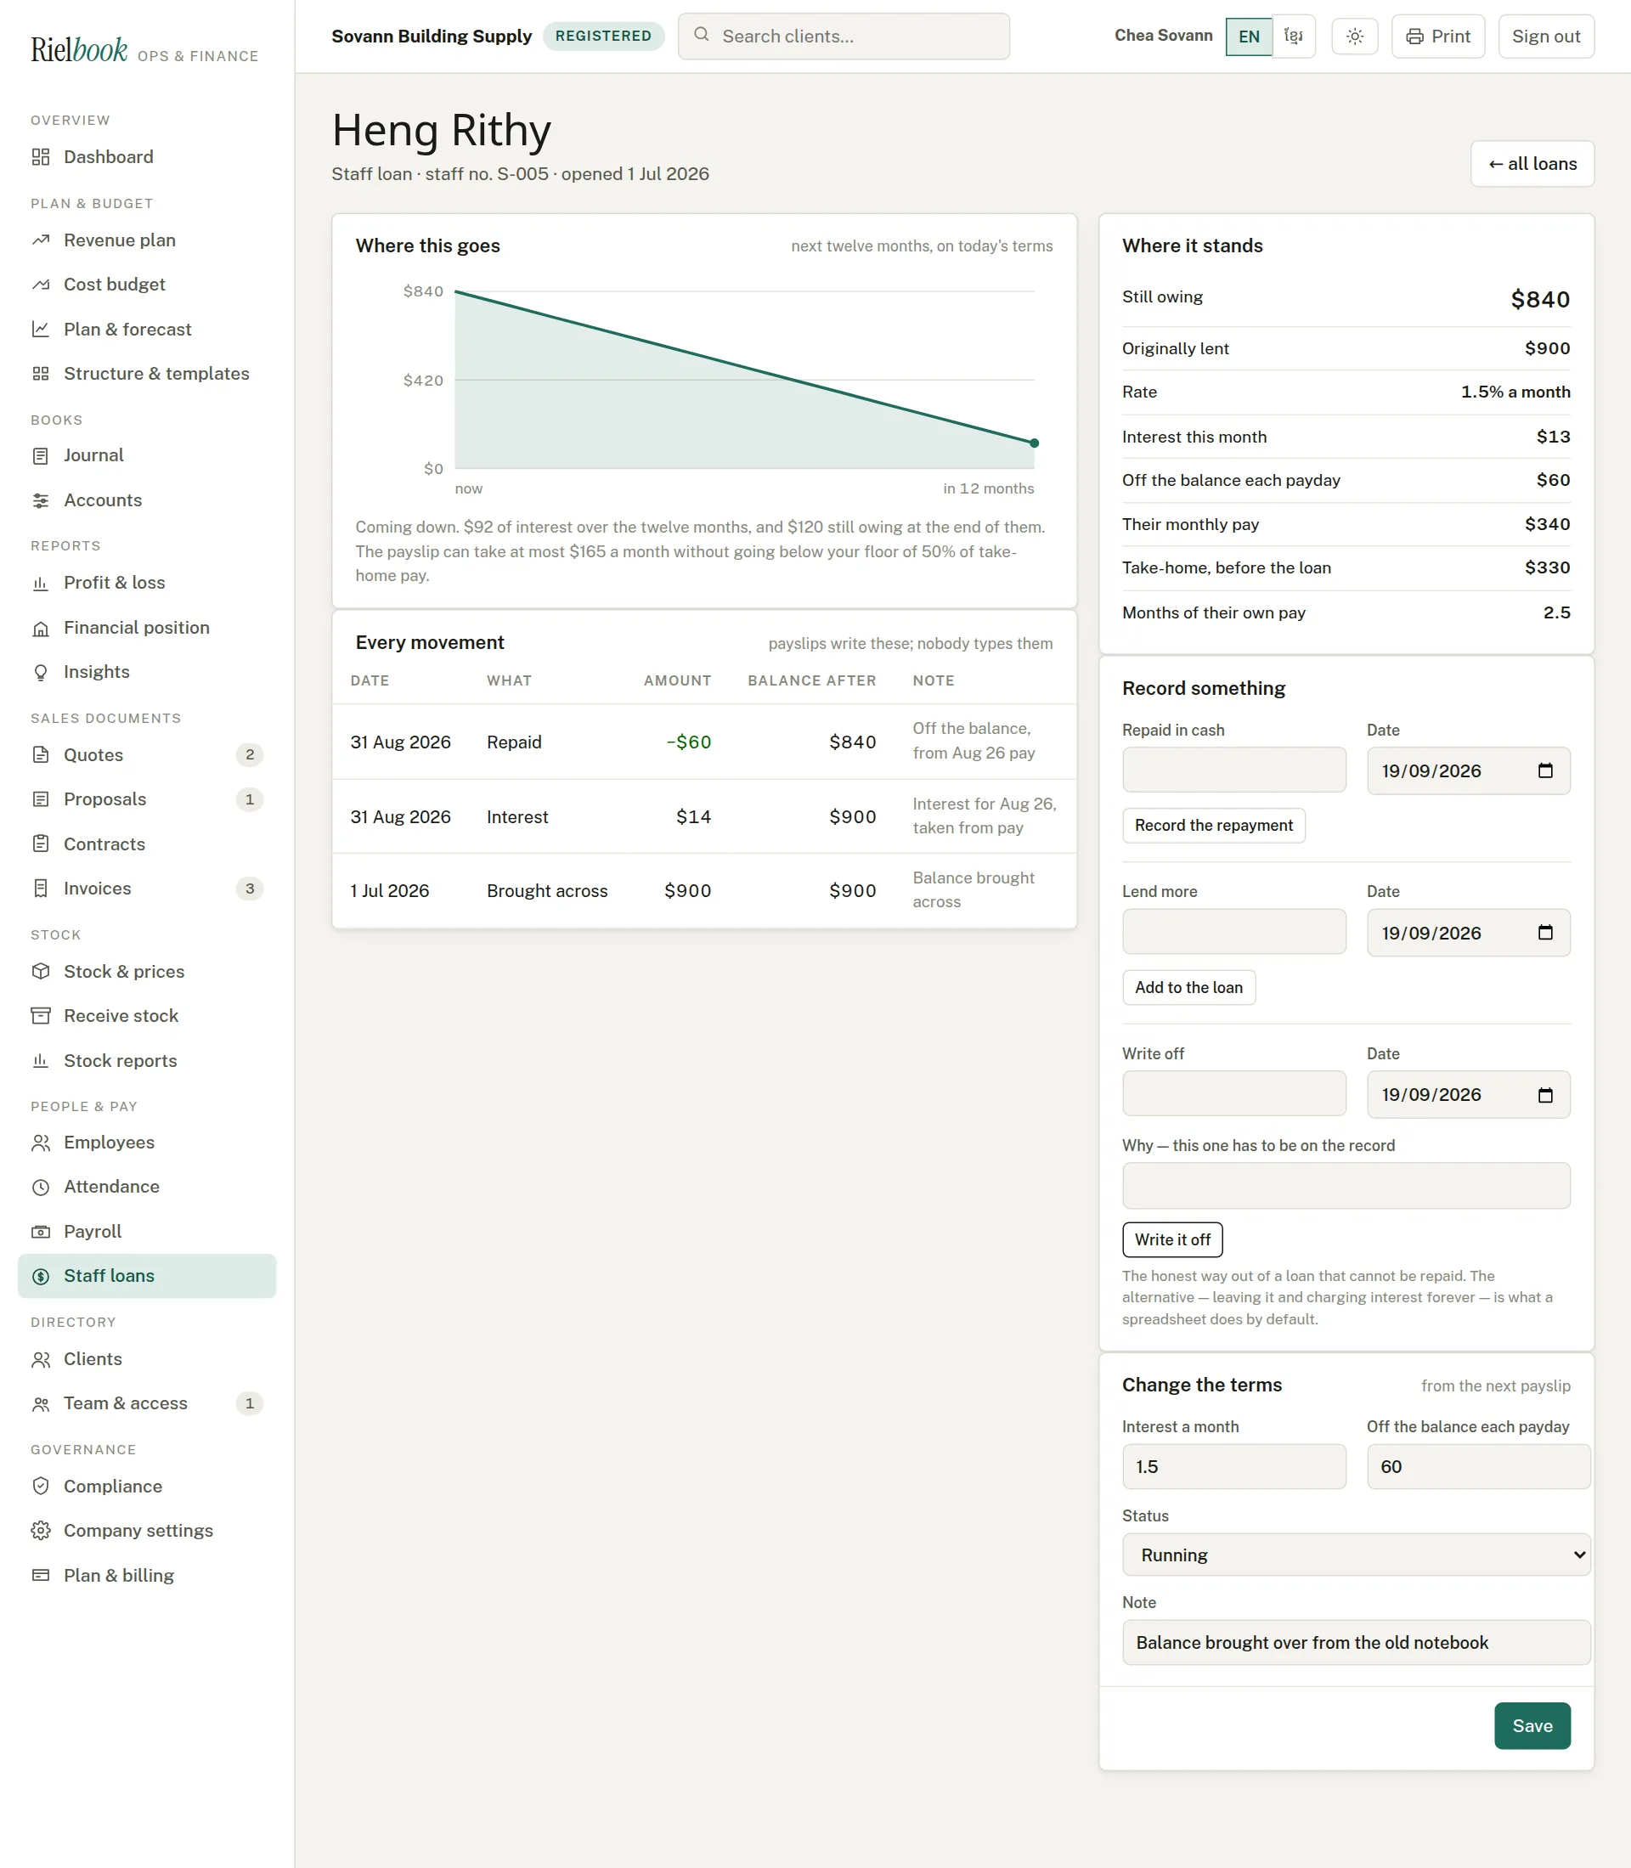Open calendar picker for Lend more date
The image size is (1631, 1868).
tap(1544, 932)
